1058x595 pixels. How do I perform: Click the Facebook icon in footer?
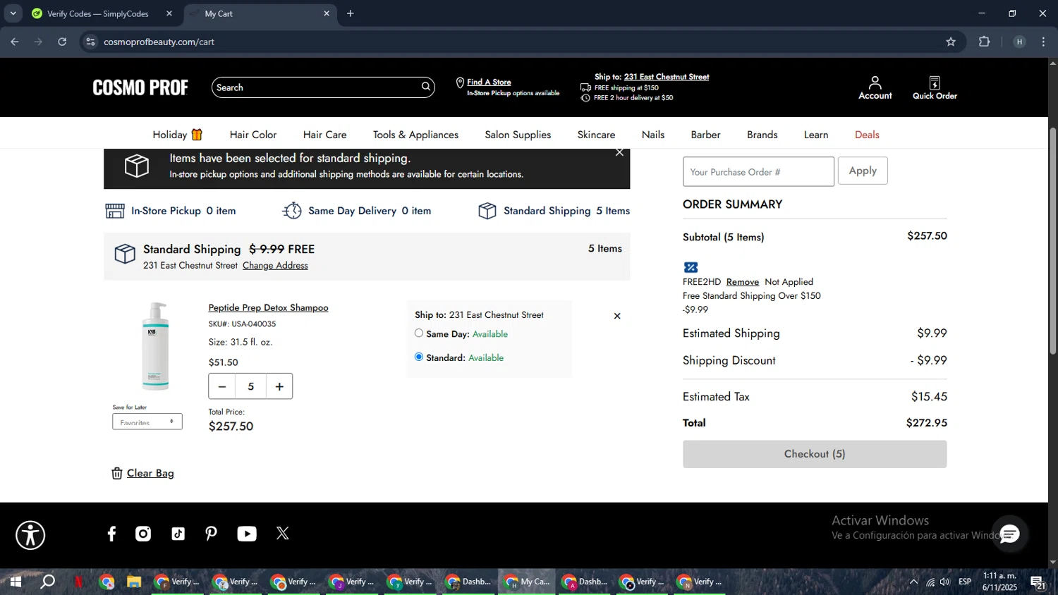click(111, 534)
